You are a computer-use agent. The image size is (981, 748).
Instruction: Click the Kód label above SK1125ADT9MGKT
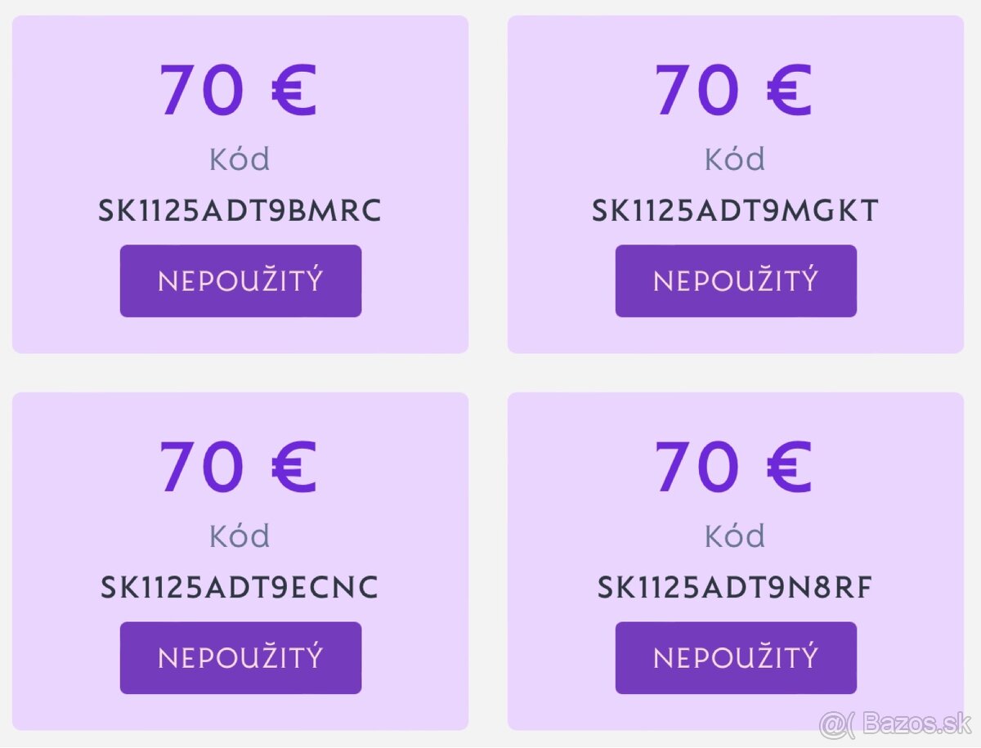(735, 159)
